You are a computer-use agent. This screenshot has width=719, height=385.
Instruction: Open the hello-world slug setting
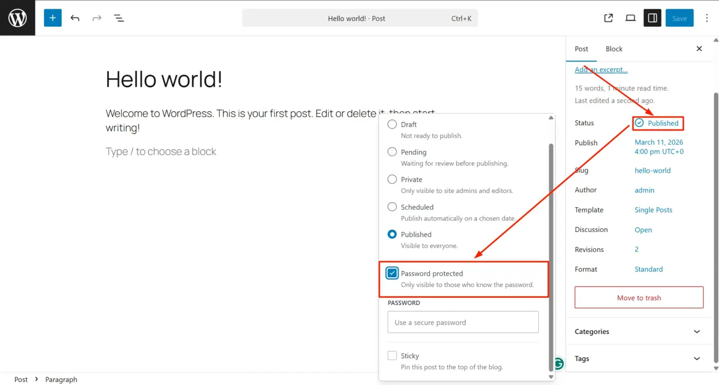(652, 170)
